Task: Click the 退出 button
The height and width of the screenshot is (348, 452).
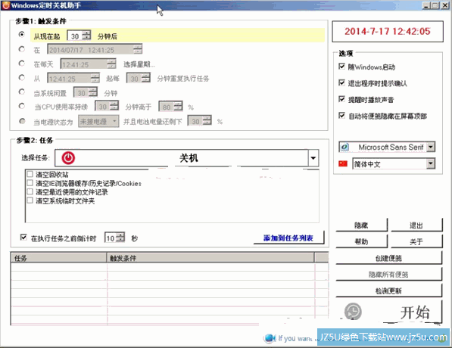Action: (416, 225)
